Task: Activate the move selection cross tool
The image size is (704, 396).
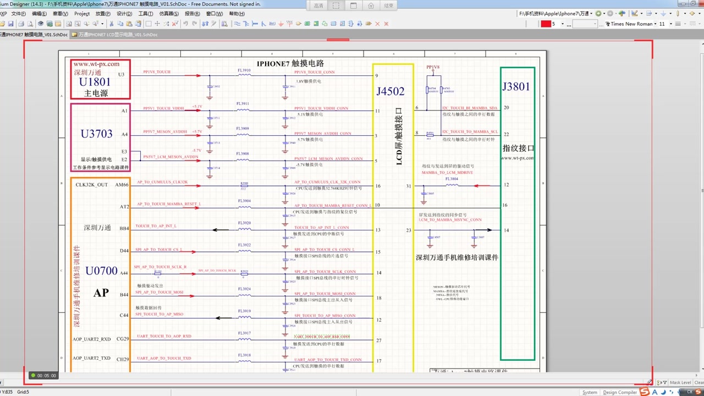Action: coord(157,24)
